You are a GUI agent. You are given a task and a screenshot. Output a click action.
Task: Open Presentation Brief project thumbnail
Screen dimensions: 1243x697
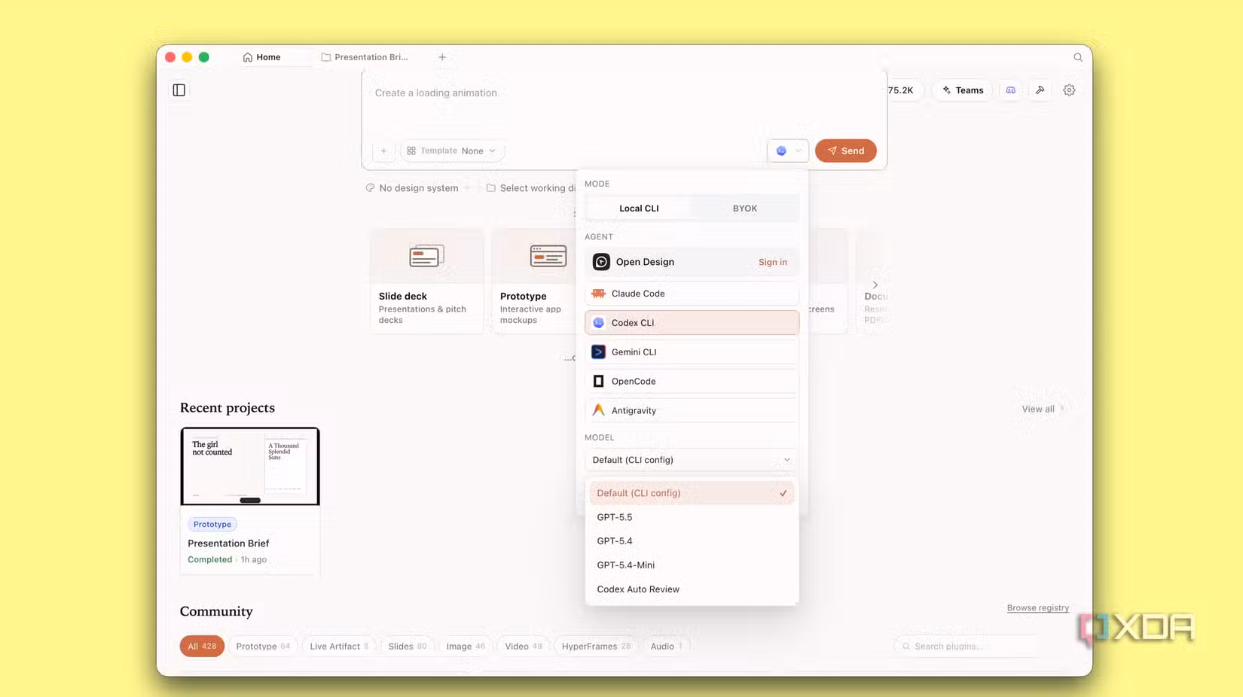[x=250, y=467]
